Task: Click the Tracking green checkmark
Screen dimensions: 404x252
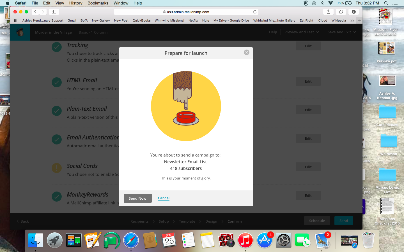Action: pyautogui.click(x=57, y=47)
